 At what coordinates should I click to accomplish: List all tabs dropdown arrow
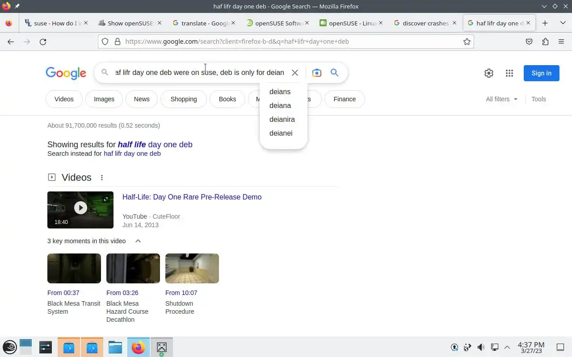point(563,23)
